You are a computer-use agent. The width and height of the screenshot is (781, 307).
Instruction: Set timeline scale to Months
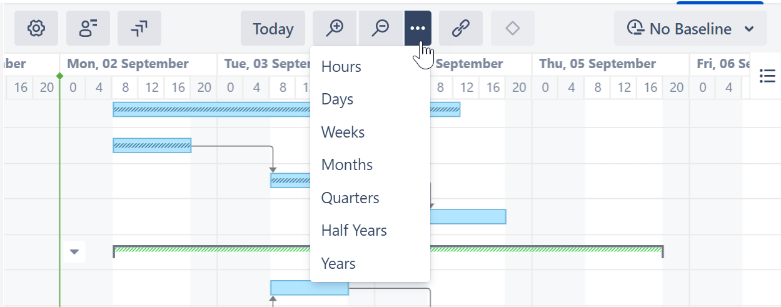tap(347, 165)
